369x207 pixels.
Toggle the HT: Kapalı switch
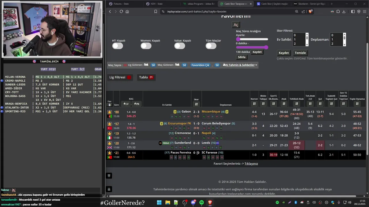click(118, 46)
